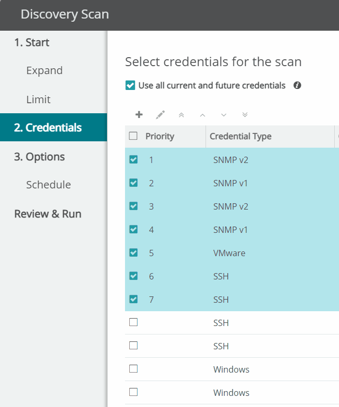Toggle the select-all checkbox in Priority header
The width and height of the screenshot is (339, 407).
point(133,135)
